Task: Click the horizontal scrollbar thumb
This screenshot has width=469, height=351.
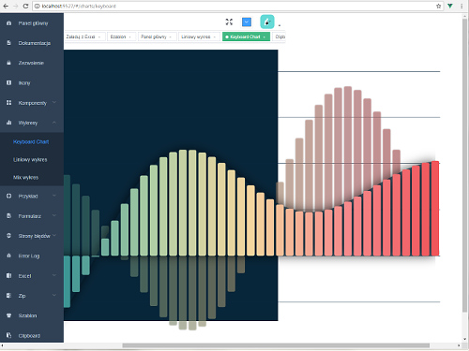Action: click(x=276, y=345)
